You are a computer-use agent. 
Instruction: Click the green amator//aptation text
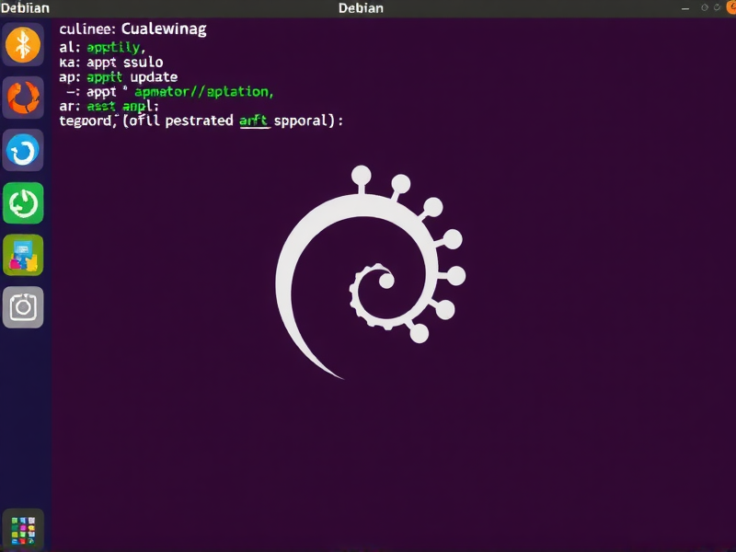point(204,91)
